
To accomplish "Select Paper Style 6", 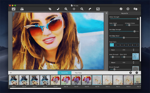I will pyautogui.click(x=132, y=45).
